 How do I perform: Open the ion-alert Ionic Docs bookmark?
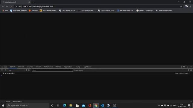[x=125, y=10]
